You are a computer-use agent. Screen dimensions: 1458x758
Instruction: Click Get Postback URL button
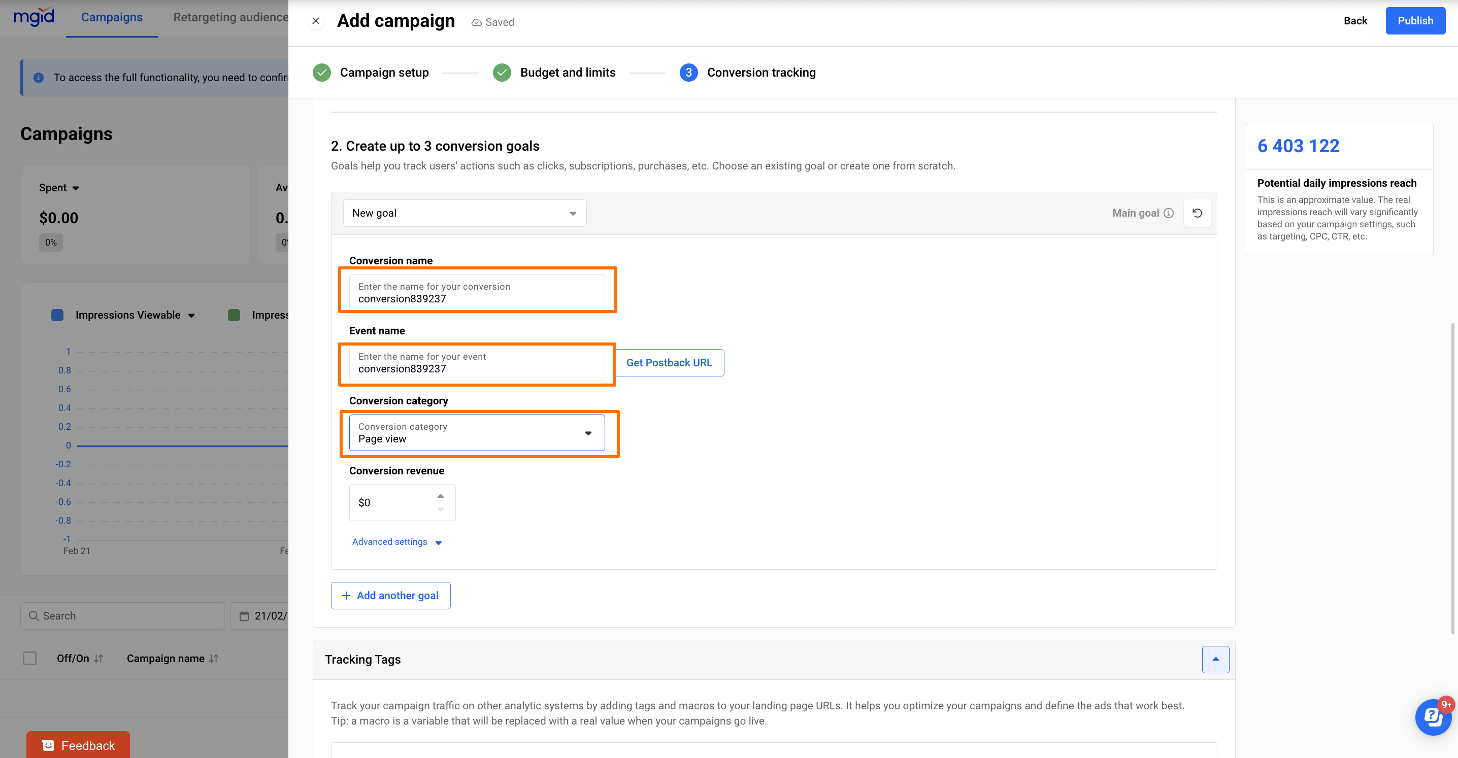coord(669,363)
